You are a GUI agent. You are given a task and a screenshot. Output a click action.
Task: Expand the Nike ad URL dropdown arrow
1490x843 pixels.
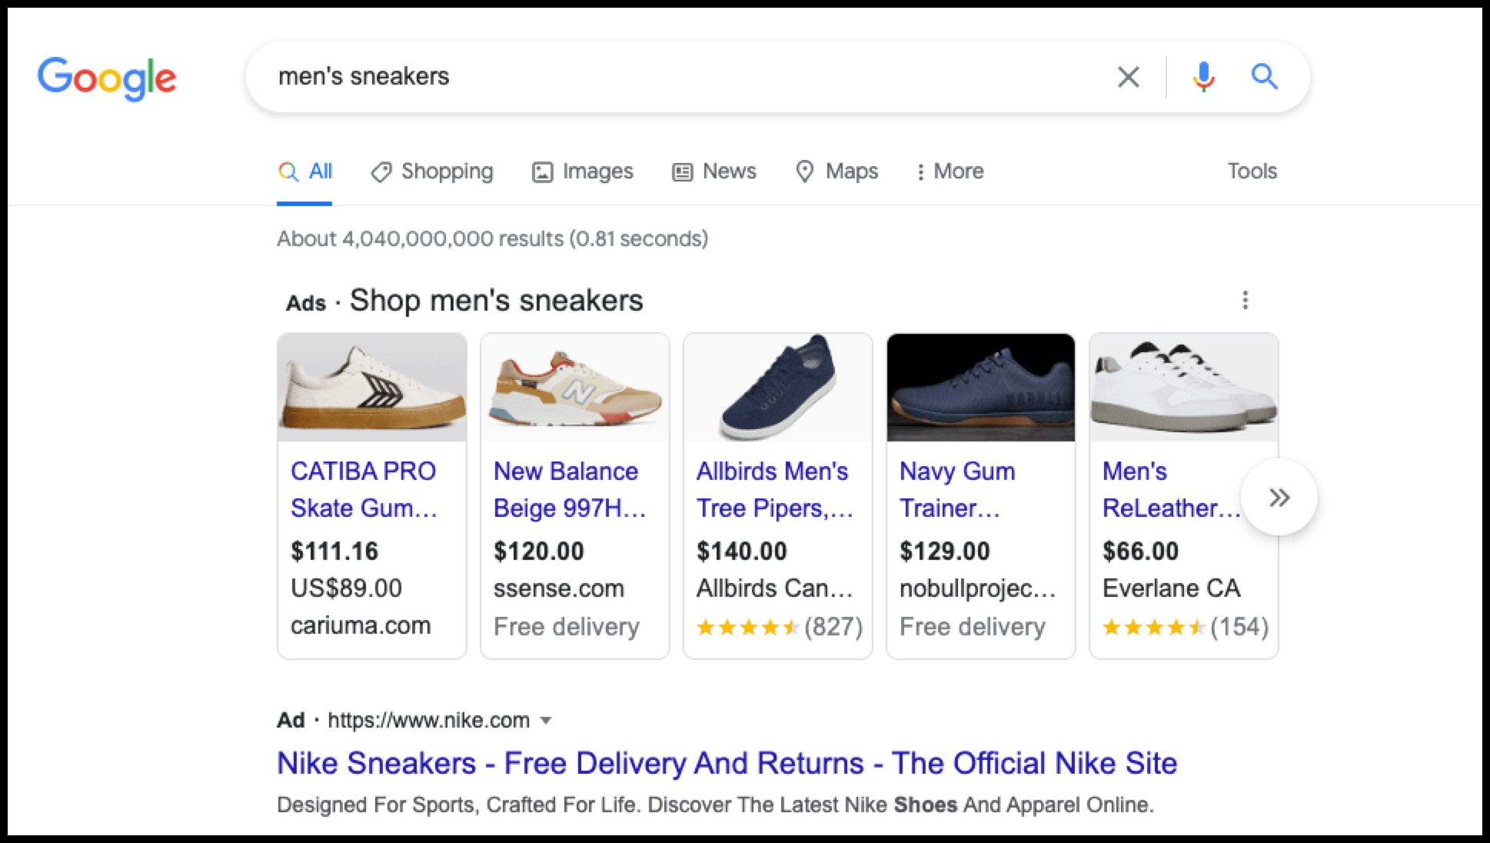(546, 720)
